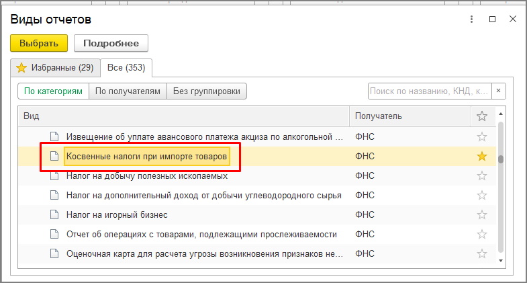Star Налог на игорный бизнес report
The height and width of the screenshot is (283, 527).
482,214
